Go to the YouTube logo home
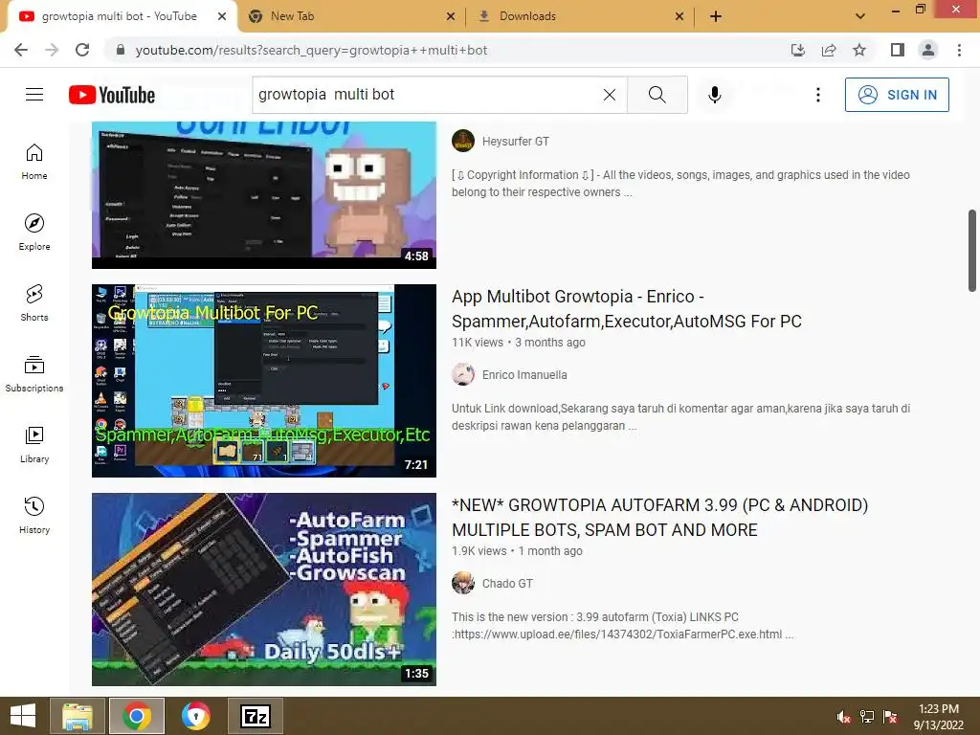Screen dimensions: 980x735 (112, 95)
